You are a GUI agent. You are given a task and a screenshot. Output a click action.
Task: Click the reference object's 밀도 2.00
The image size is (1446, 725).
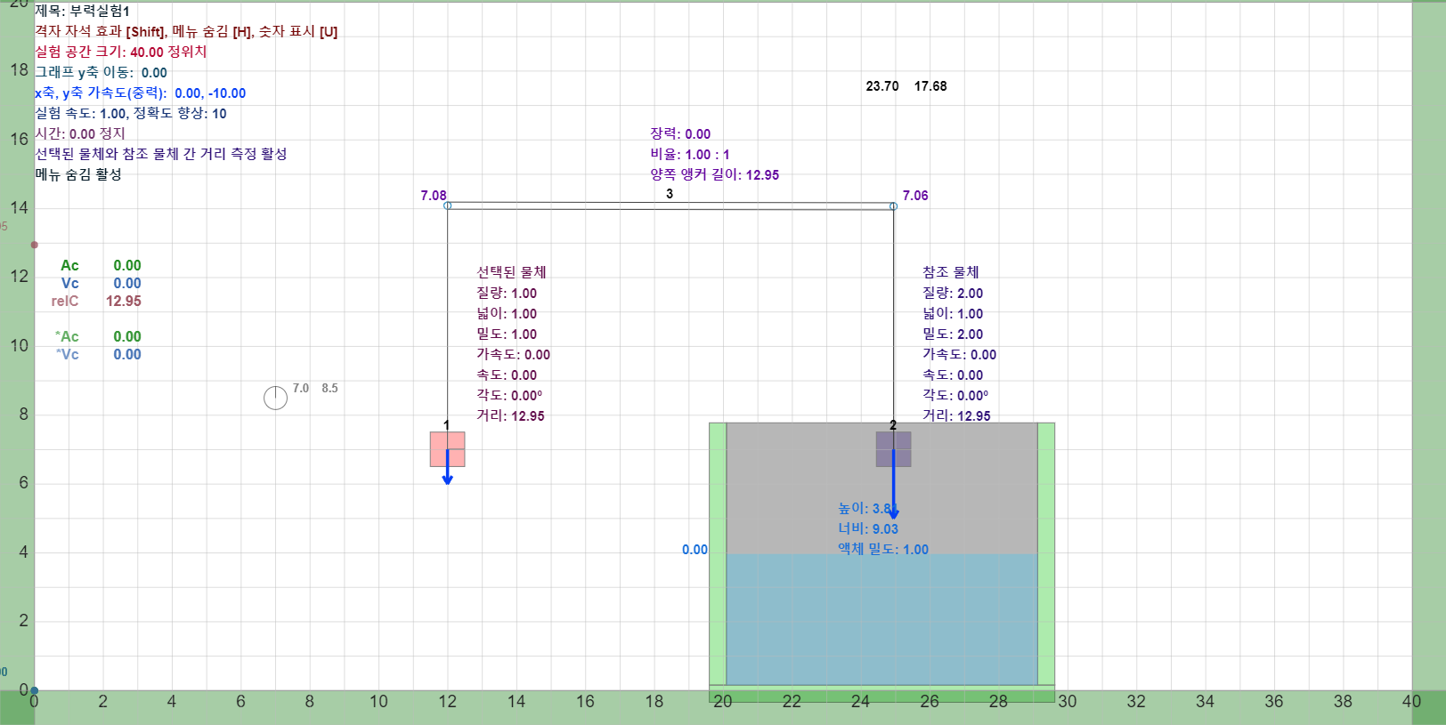point(953,334)
